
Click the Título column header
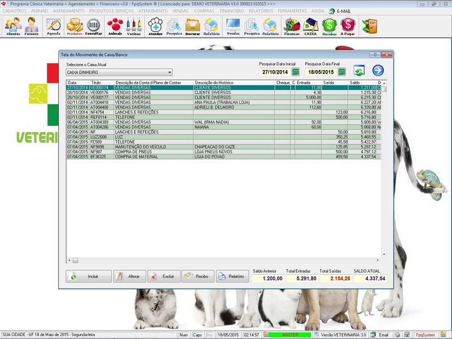click(x=102, y=82)
